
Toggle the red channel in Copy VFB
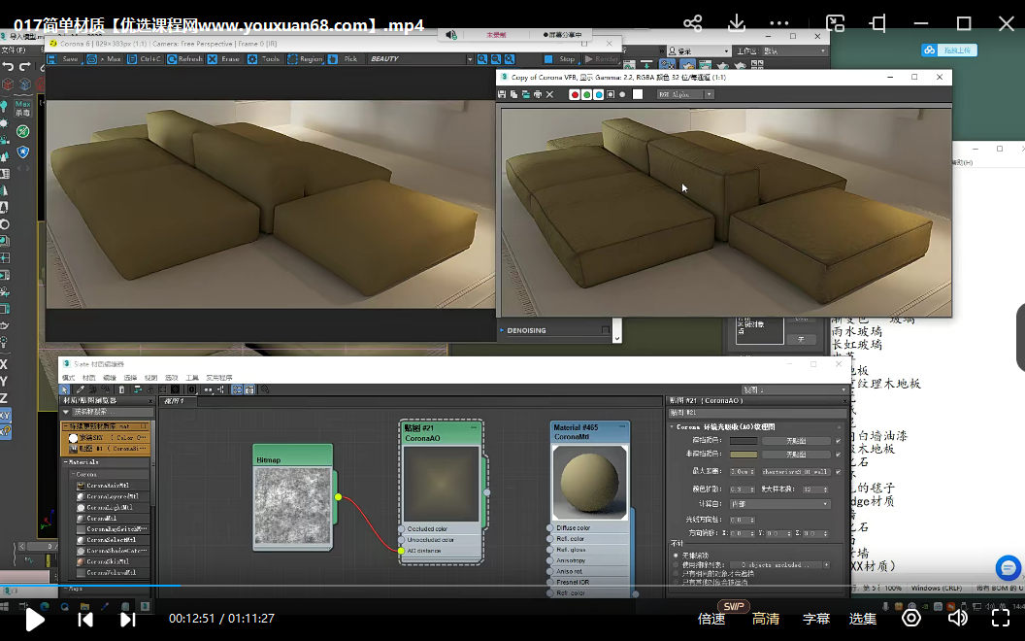[x=575, y=94]
